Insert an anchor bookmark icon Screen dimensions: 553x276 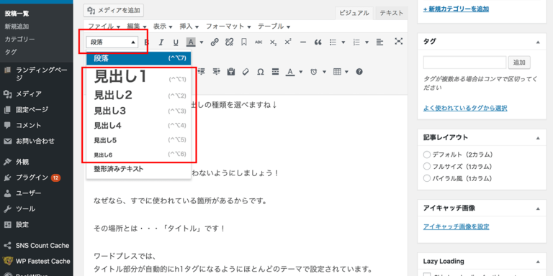coord(243,42)
